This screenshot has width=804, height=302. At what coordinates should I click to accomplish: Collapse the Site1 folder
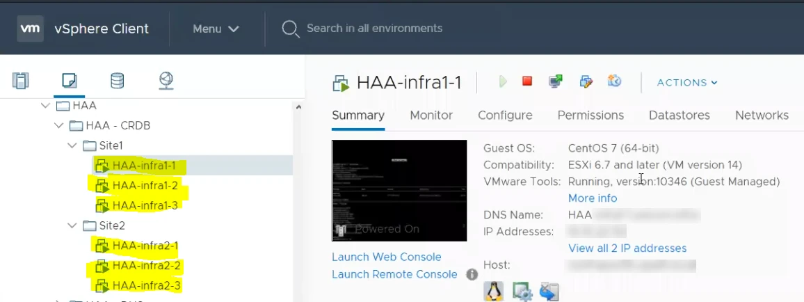72,145
